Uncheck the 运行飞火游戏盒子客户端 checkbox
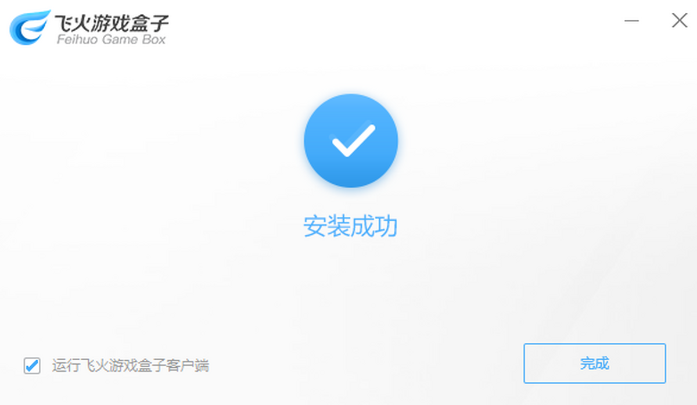697x405 pixels. click(x=32, y=365)
